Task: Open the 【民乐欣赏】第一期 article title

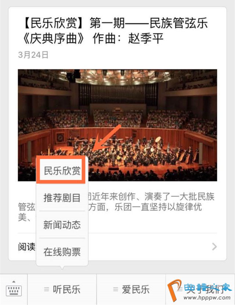Action: (116, 31)
